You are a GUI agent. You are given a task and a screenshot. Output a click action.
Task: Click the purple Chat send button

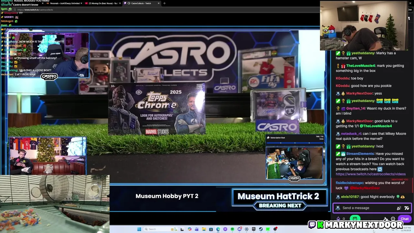[405, 219]
